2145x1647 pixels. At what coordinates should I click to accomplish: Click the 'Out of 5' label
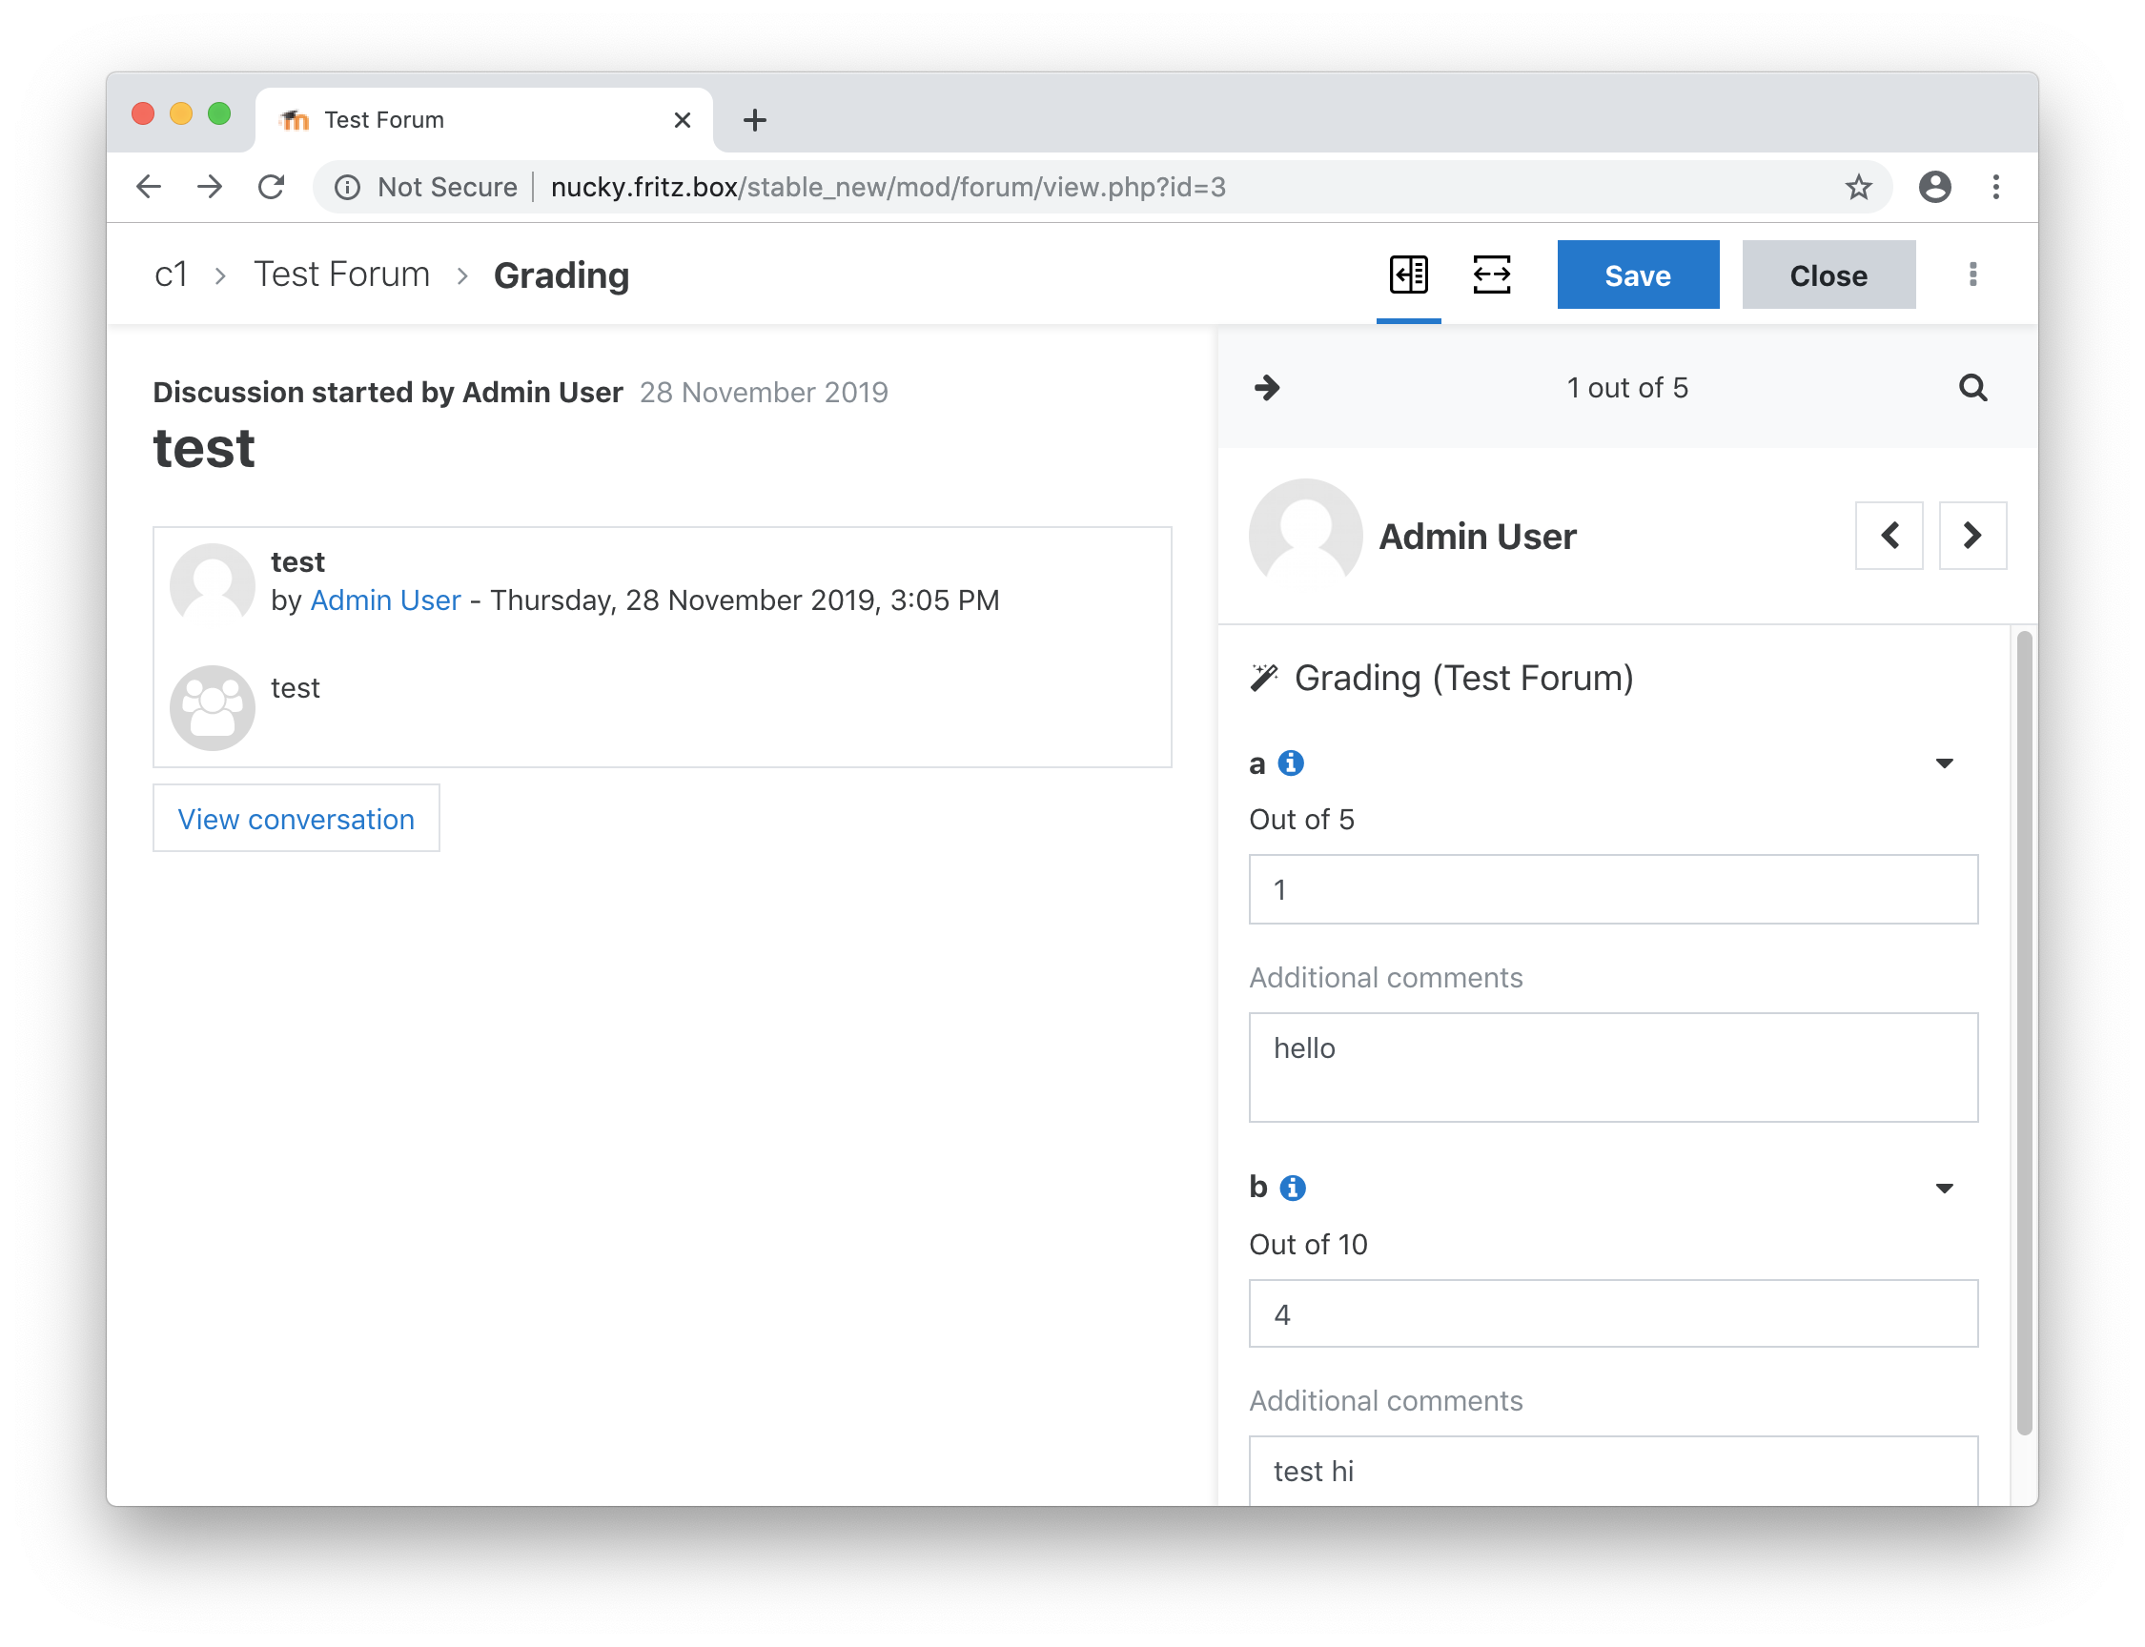tap(1301, 820)
